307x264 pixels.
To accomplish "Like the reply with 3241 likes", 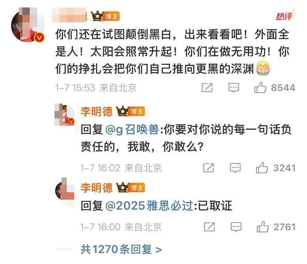I will pos(262,168).
